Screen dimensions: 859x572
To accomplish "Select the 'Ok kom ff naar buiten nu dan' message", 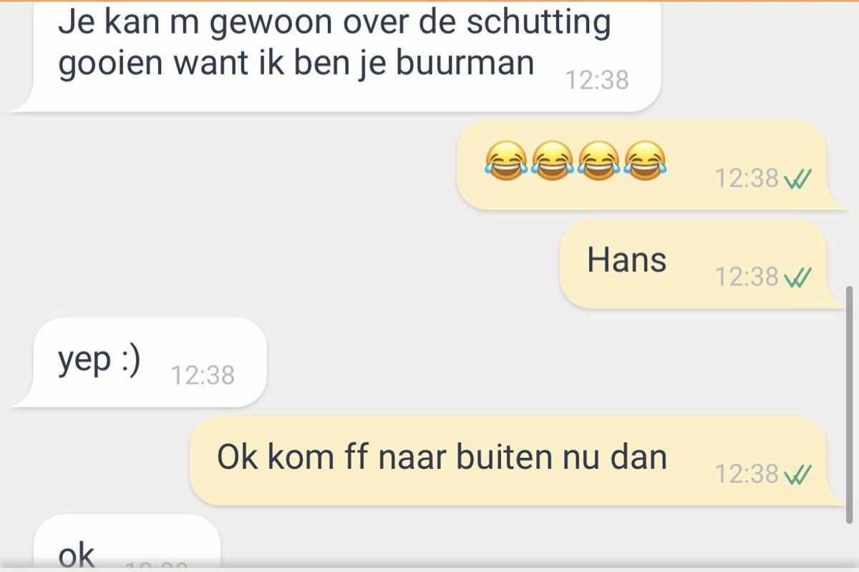I will (515, 461).
